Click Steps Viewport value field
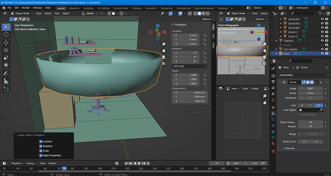Screen dimensions: 331x176 310,122
